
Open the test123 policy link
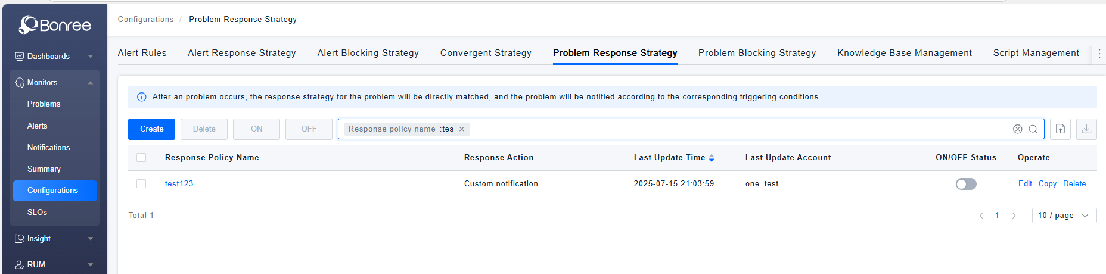179,184
